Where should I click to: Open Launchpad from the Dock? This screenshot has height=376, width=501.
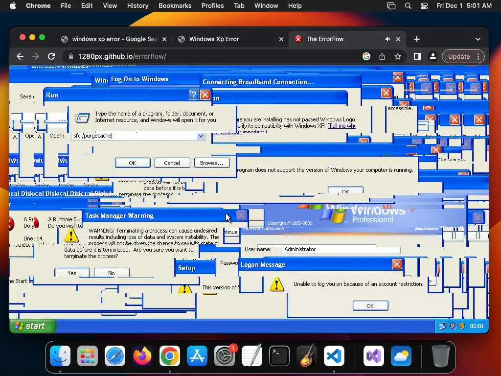click(87, 356)
